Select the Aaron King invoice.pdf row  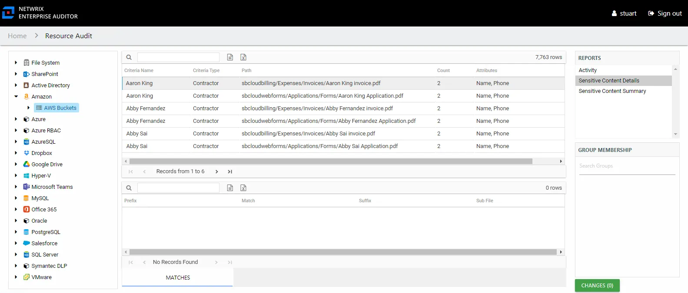coord(343,83)
